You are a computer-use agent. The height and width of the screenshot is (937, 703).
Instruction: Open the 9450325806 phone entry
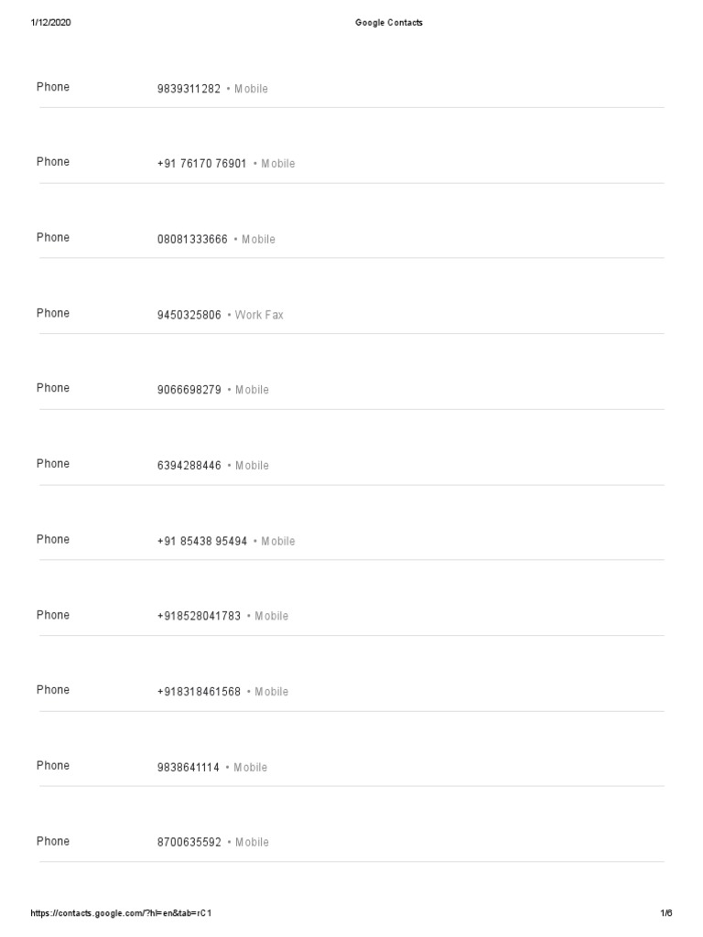(x=189, y=315)
